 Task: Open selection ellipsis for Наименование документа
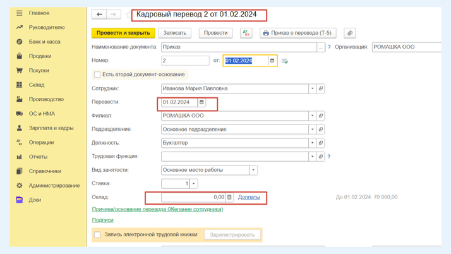321,47
